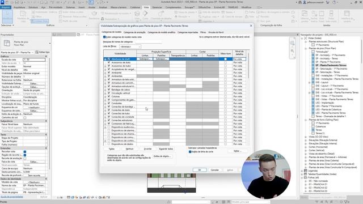Open Nível de detalhe dropdown for Aberturas de shaft
The image size is (363, 204).
click(x=239, y=59)
